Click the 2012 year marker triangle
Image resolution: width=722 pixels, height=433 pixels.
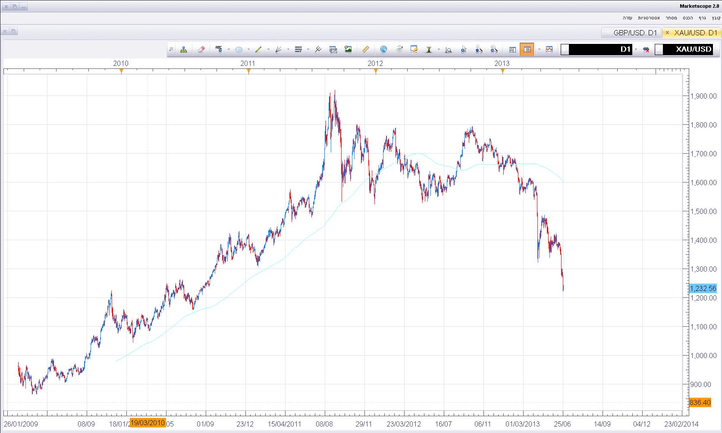coord(376,71)
